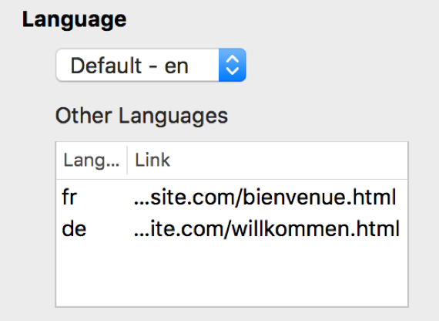Click the de language code cell
Screen dimensions: 439x321
[x=74, y=229]
